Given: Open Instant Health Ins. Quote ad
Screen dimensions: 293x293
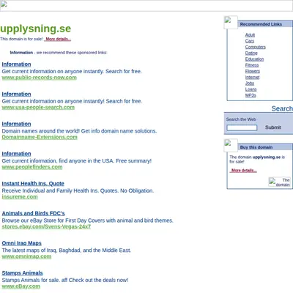Looking at the screenshot, I should [x=33, y=183].
